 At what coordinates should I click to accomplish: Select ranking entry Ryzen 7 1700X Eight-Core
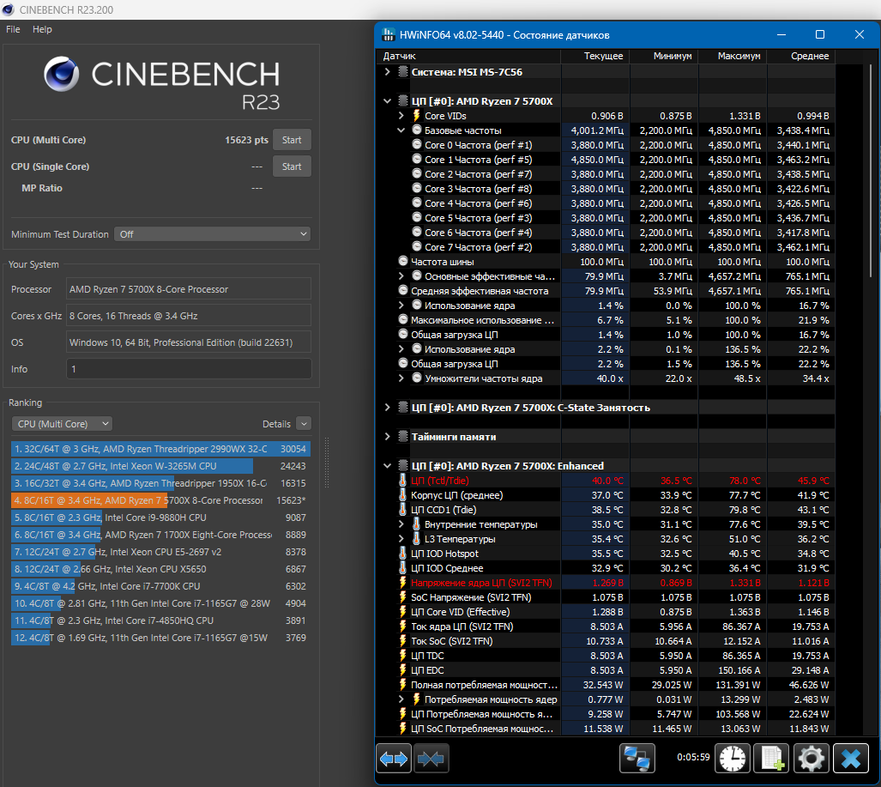[x=160, y=535]
